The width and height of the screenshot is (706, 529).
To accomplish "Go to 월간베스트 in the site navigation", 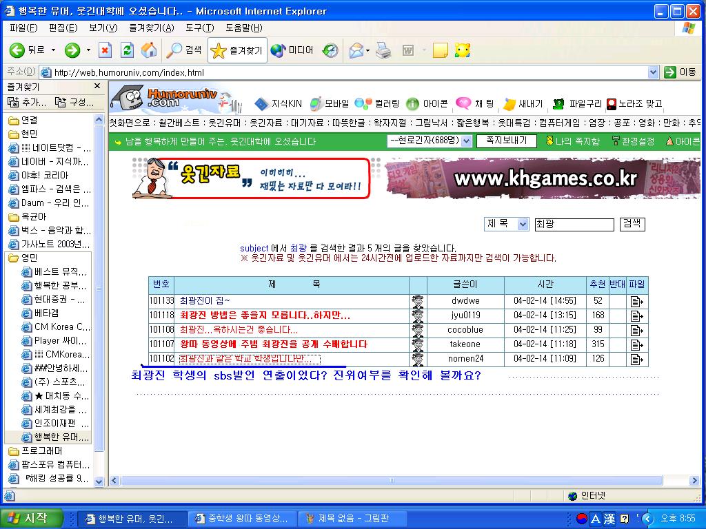I will (x=179, y=123).
